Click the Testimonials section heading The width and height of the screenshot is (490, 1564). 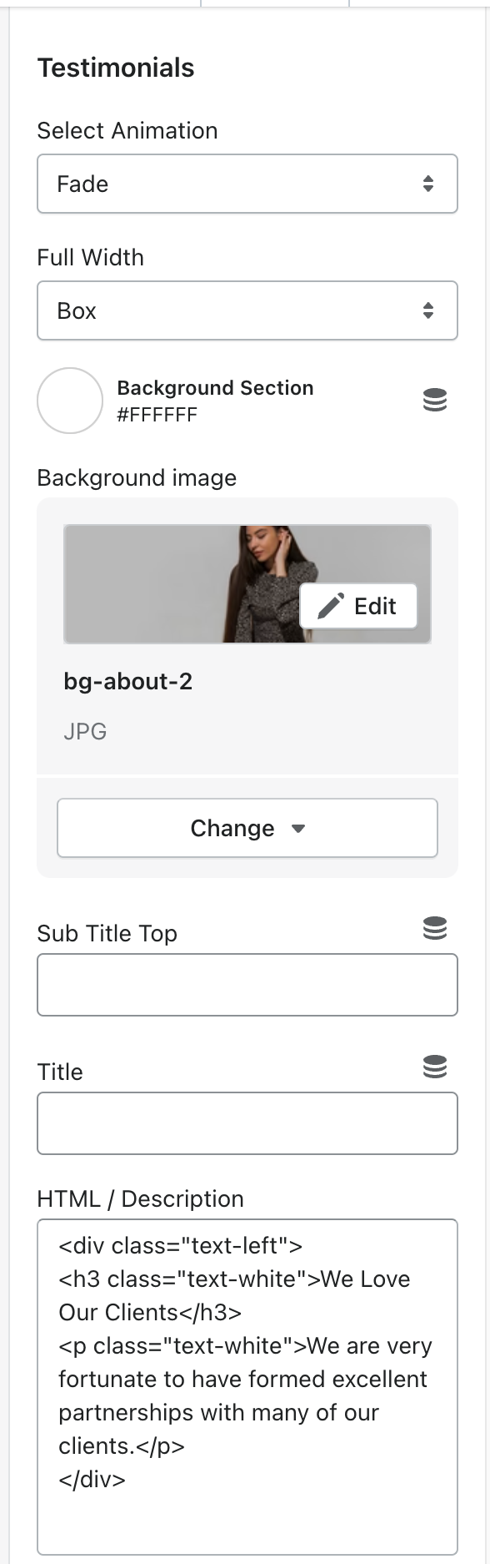point(116,68)
